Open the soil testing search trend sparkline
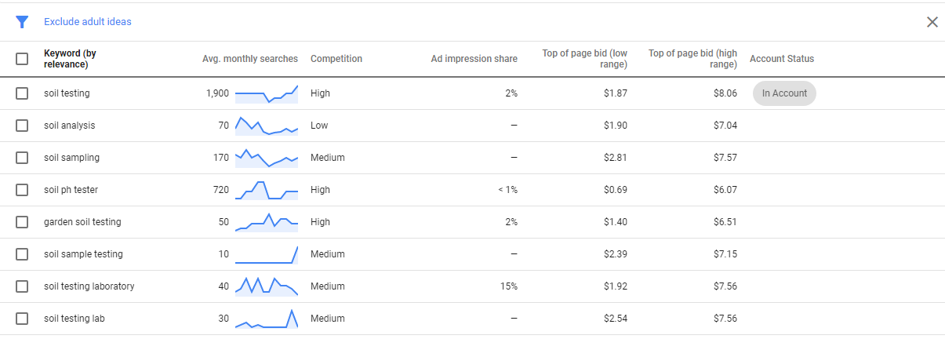The height and width of the screenshot is (339, 945). (x=267, y=93)
